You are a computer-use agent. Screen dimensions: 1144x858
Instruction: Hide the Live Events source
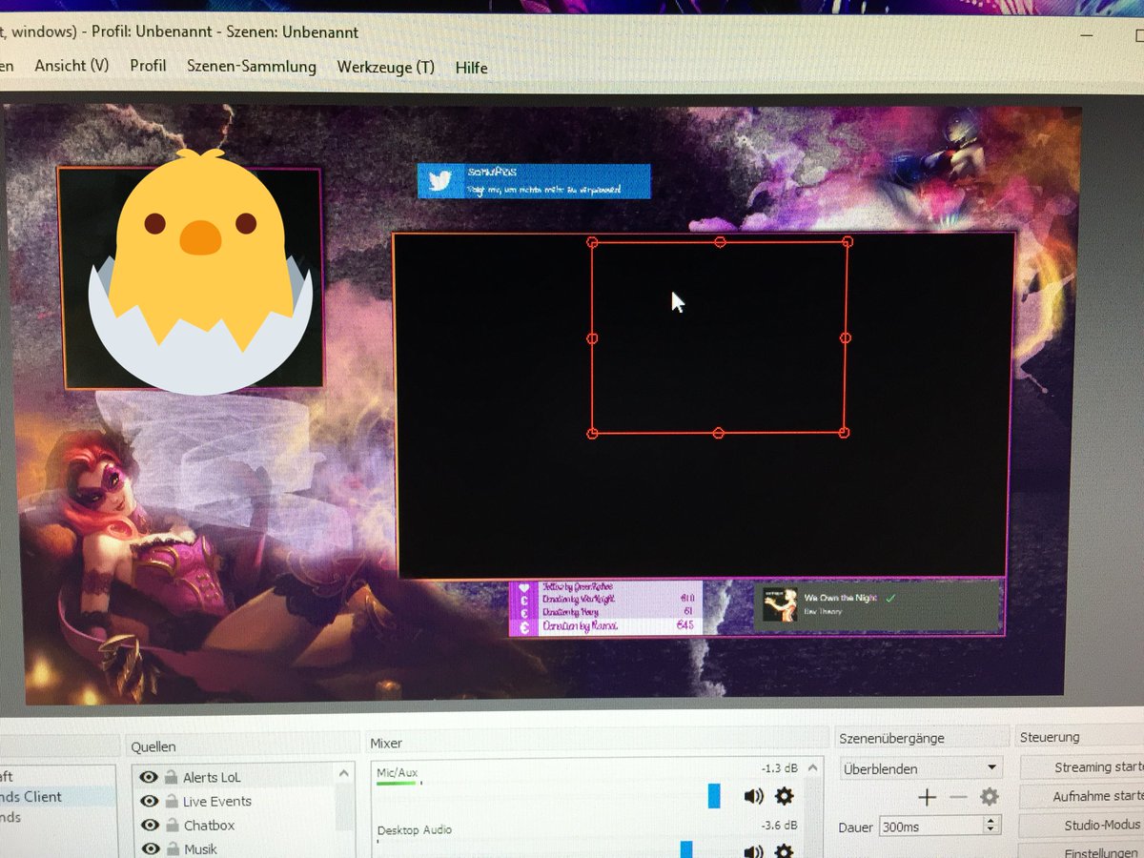pyautogui.click(x=149, y=802)
